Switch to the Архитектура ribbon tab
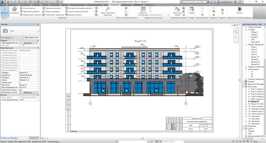Image resolution: width=266 pixels, height=143 pixels. (12, 5)
